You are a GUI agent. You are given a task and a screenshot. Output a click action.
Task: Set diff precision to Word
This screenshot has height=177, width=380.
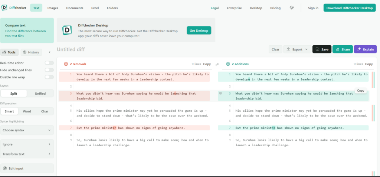[27, 111]
